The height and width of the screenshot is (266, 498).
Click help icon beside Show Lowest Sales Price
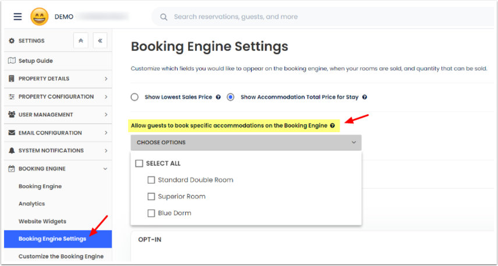point(218,97)
